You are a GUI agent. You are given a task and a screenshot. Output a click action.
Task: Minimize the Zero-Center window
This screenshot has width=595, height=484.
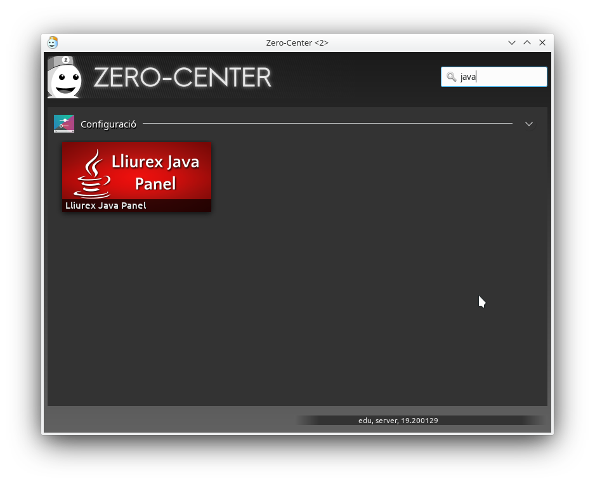pos(512,43)
